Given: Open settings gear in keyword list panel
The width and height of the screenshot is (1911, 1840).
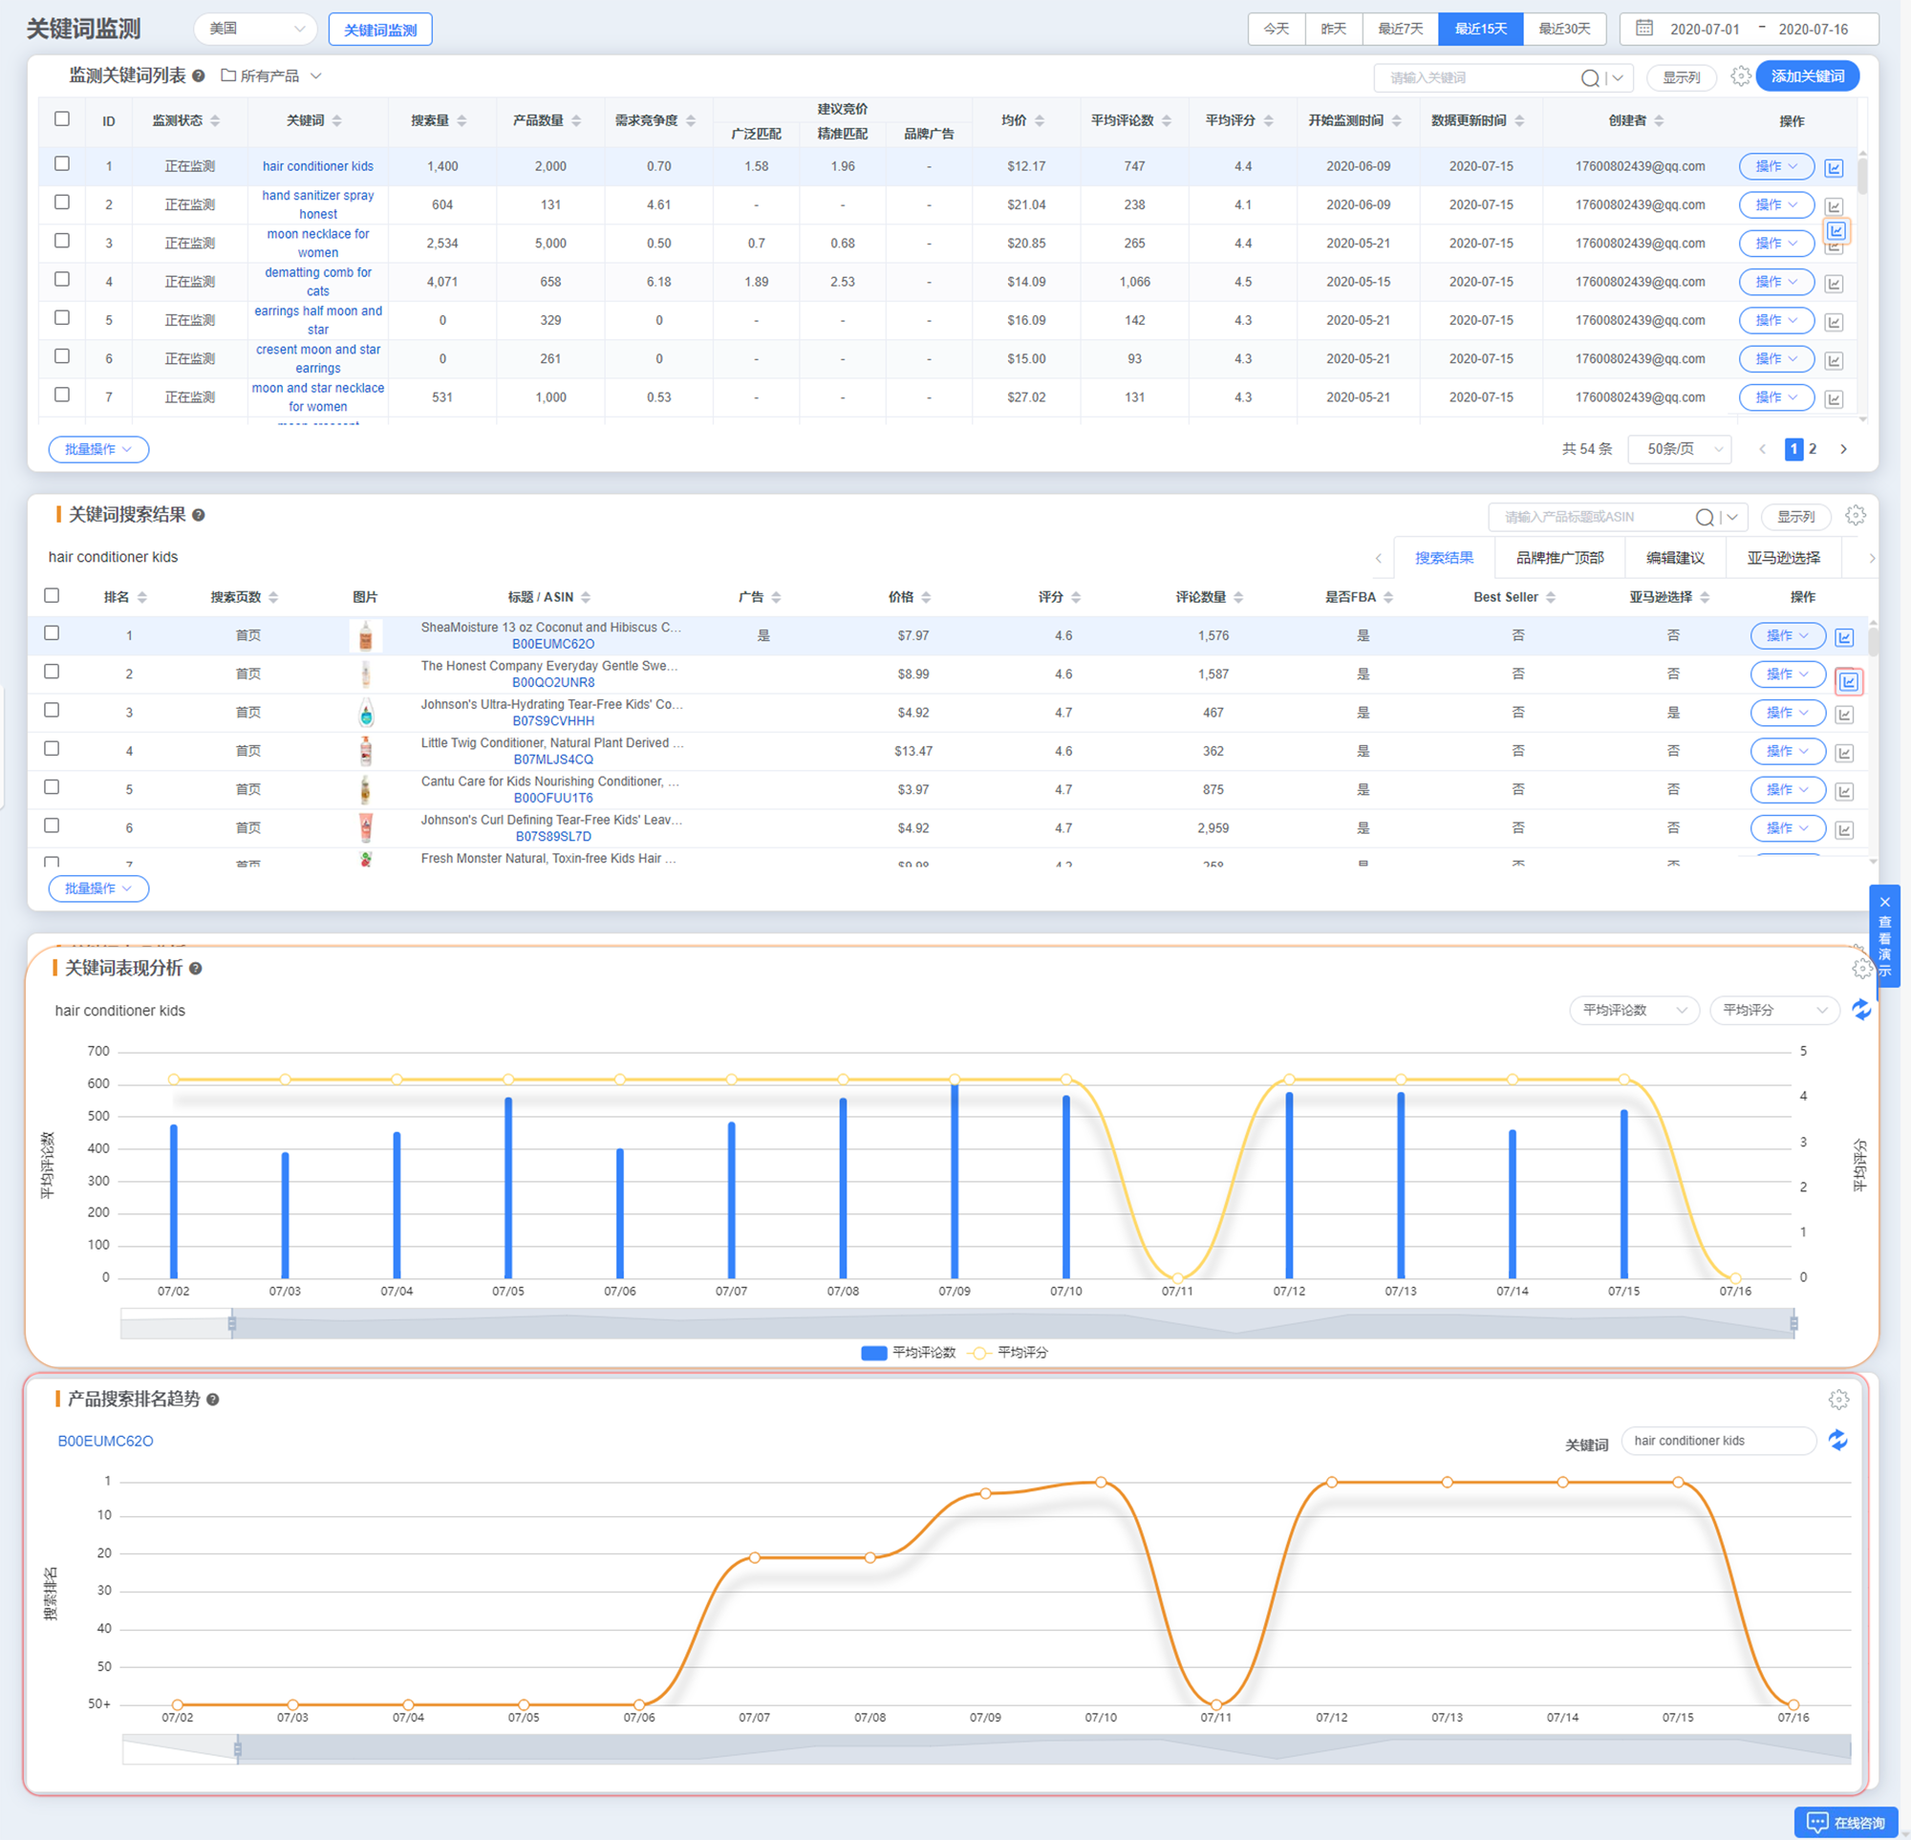Looking at the screenshot, I should [1740, 76].
